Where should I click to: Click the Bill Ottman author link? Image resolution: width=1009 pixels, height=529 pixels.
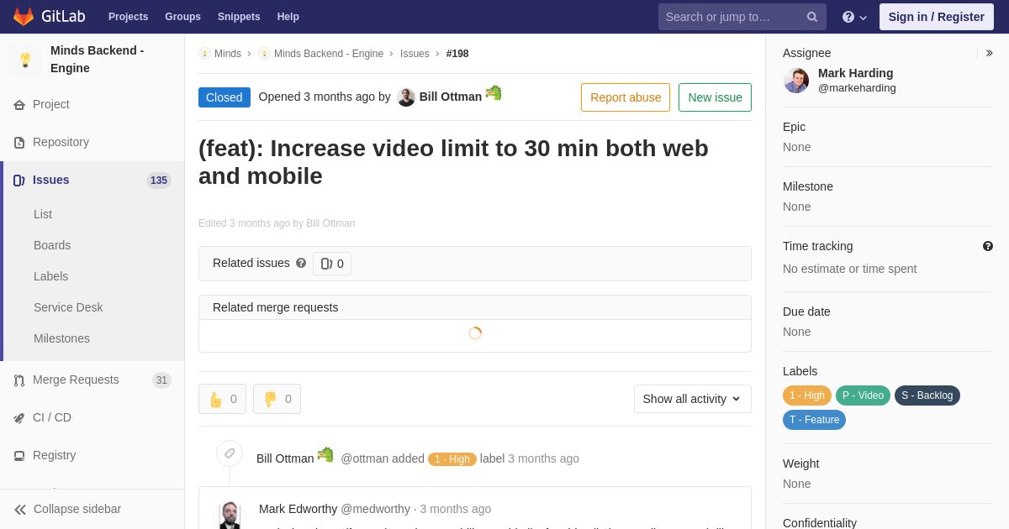coord(451,97)
